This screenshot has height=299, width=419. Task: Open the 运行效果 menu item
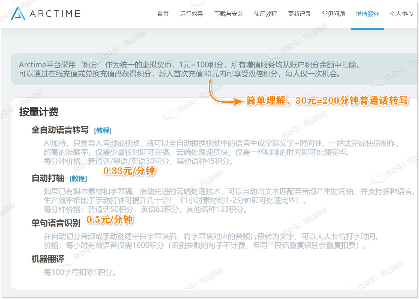[191, 14]
